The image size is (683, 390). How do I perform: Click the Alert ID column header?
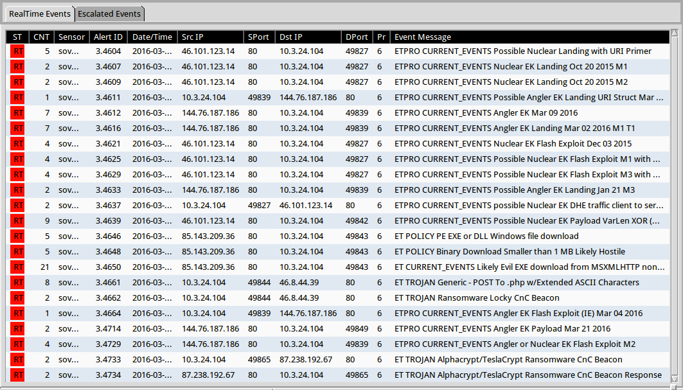[x=108, y=37]
